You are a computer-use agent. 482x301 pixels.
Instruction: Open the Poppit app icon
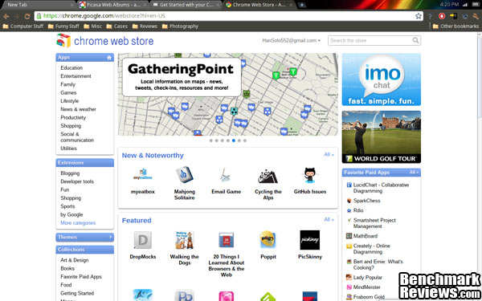coord(268,239)
